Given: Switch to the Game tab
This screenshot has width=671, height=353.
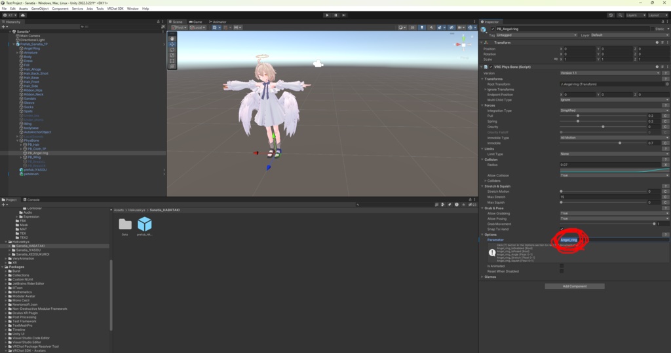Looking at the screenshot, I should 195,22.
